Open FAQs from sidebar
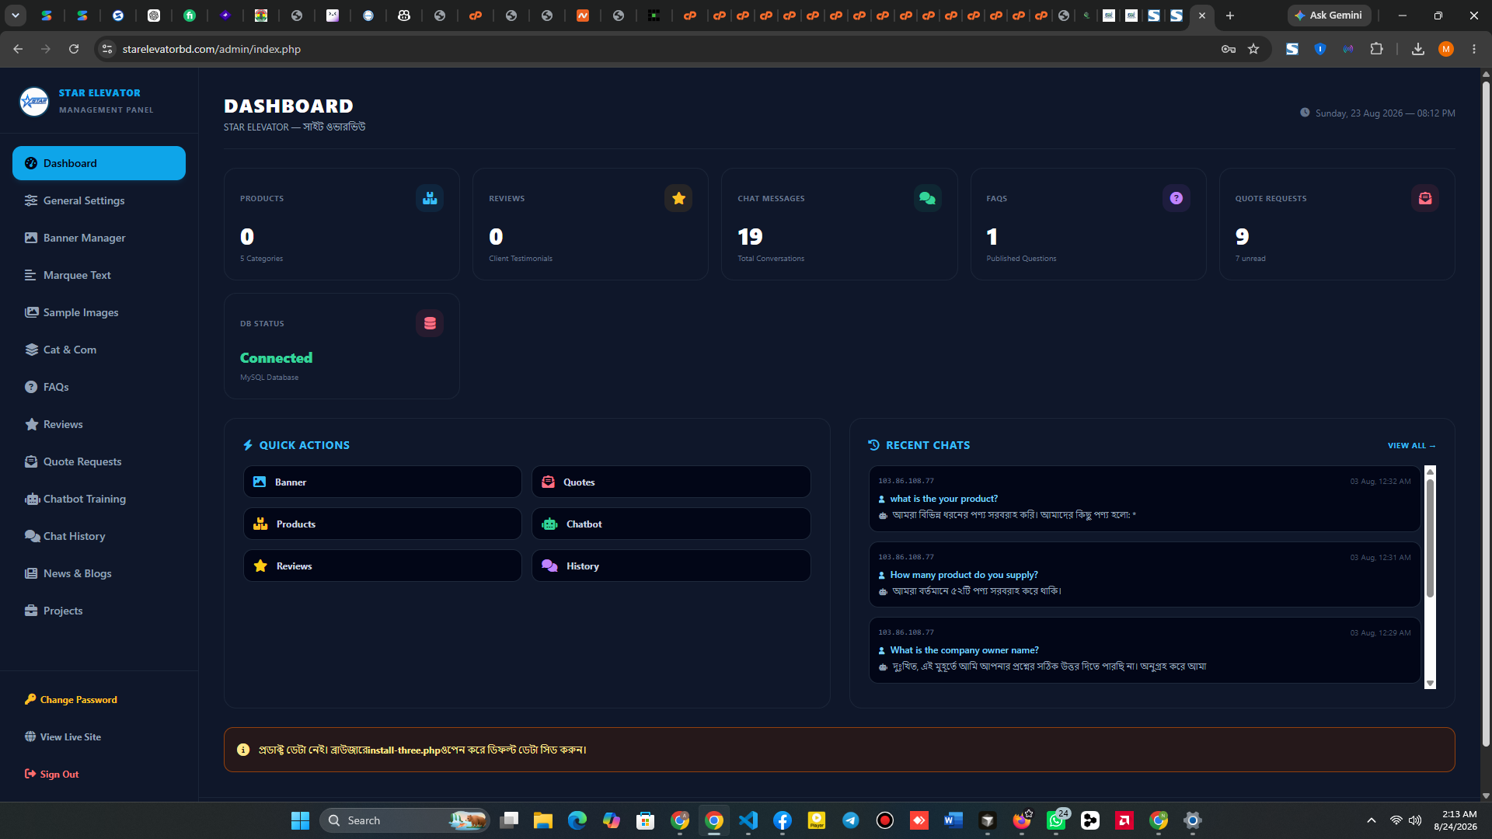Screen dimensions: 1492x839 point(99,387)
